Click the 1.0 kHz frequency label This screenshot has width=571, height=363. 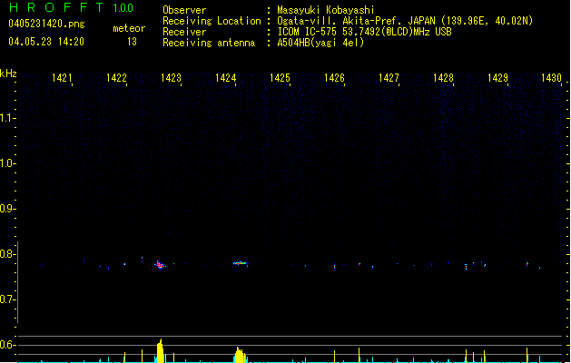coord(7,163)
